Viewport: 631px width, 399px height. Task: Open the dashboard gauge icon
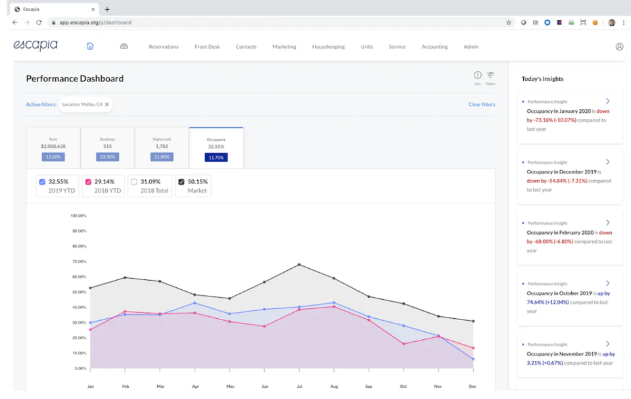(x=124, y=46)
